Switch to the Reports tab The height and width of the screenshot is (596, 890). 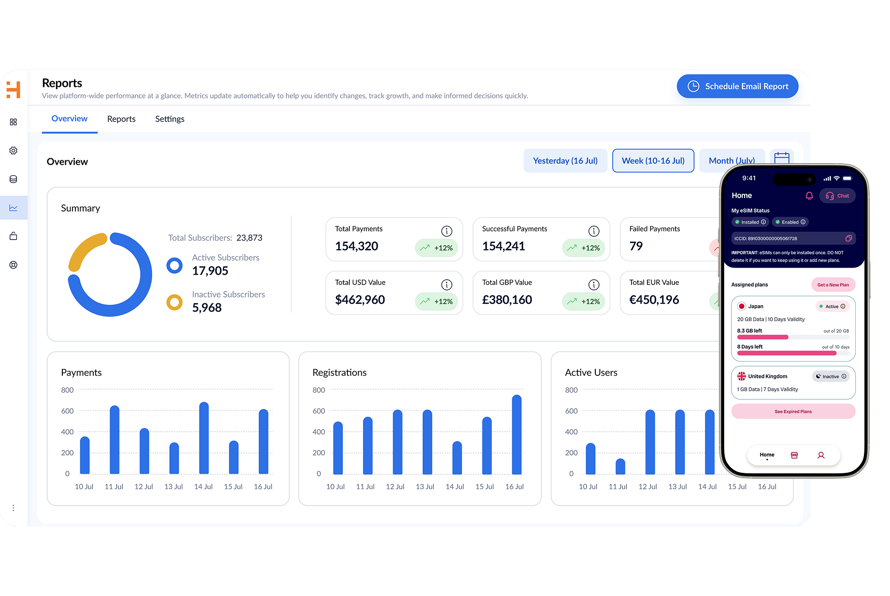[x=121, y=119]
